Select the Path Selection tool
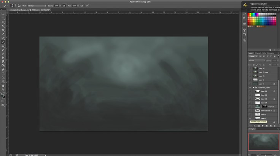This screenshot has width=280, height=156. tap(3, 78)
